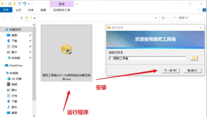This screenshot has width=207, height=117.
Task: Click the undo icon in quick access toolbar
Action: 25,4
